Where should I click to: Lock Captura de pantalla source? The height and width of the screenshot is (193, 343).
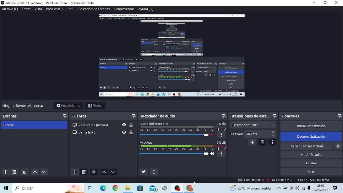pyautogui.click(x=131, y=125)
